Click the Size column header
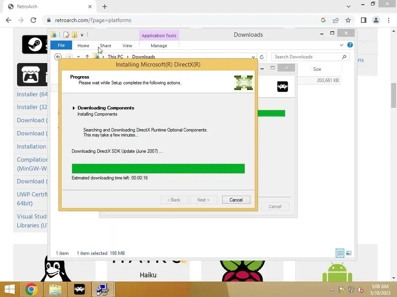397x297 pixels. click(317, 69)
